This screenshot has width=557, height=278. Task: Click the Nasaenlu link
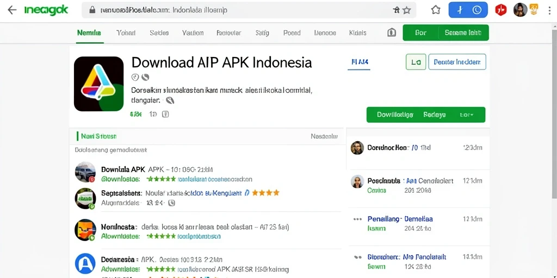tap(324, 136)
